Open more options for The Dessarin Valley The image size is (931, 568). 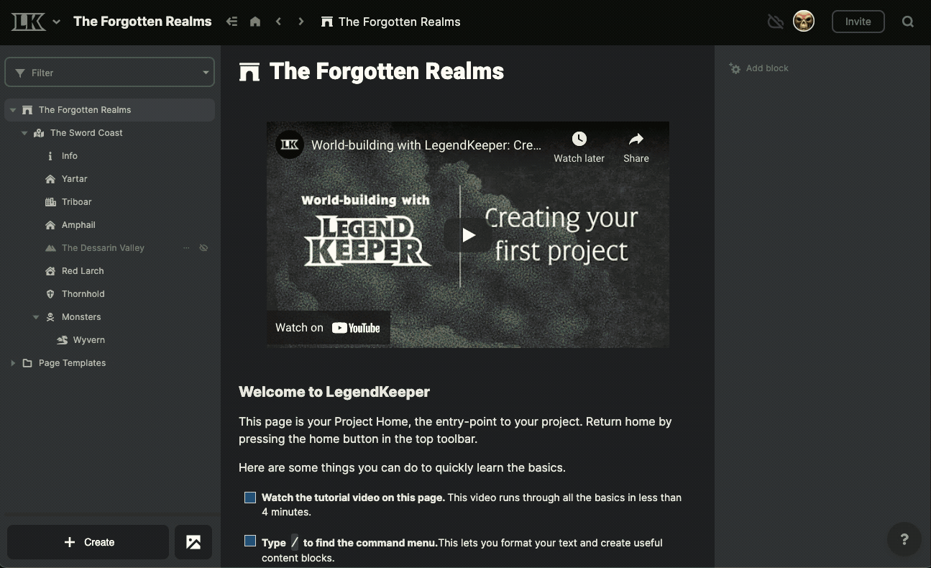pyautogui.click(x=186, y=248)
